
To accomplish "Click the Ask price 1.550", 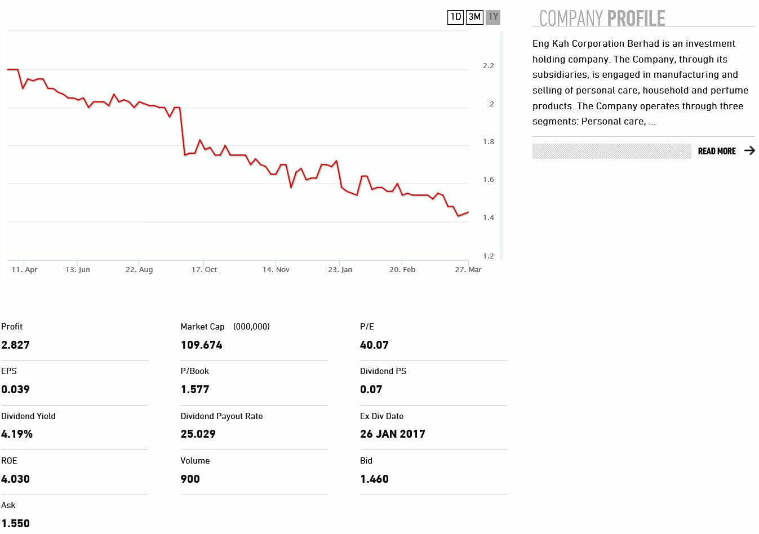I will point(15,523).
